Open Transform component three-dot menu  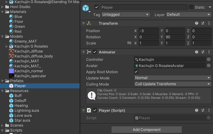[209, 23]
